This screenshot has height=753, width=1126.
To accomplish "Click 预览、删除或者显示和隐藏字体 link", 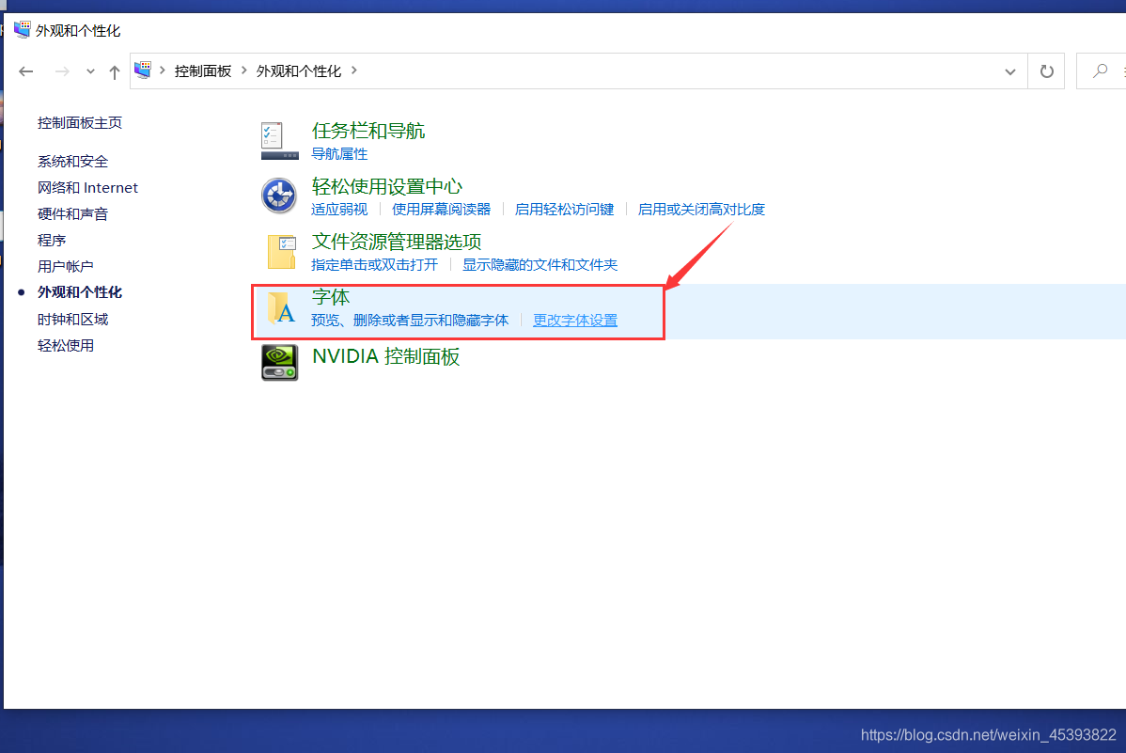I will (x=410, y=320).
